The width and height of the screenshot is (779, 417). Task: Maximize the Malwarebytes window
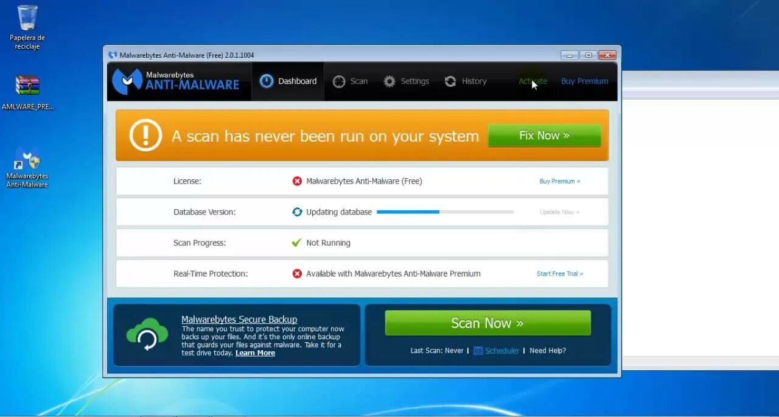pos(588,55)
